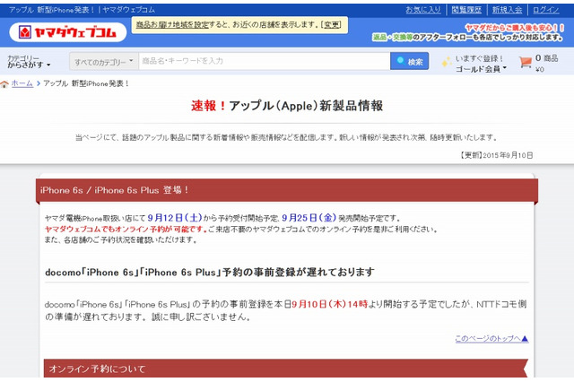The image size is (574, 382).
Task: Click the blue 検索 search button
Action: coord(409,61)
